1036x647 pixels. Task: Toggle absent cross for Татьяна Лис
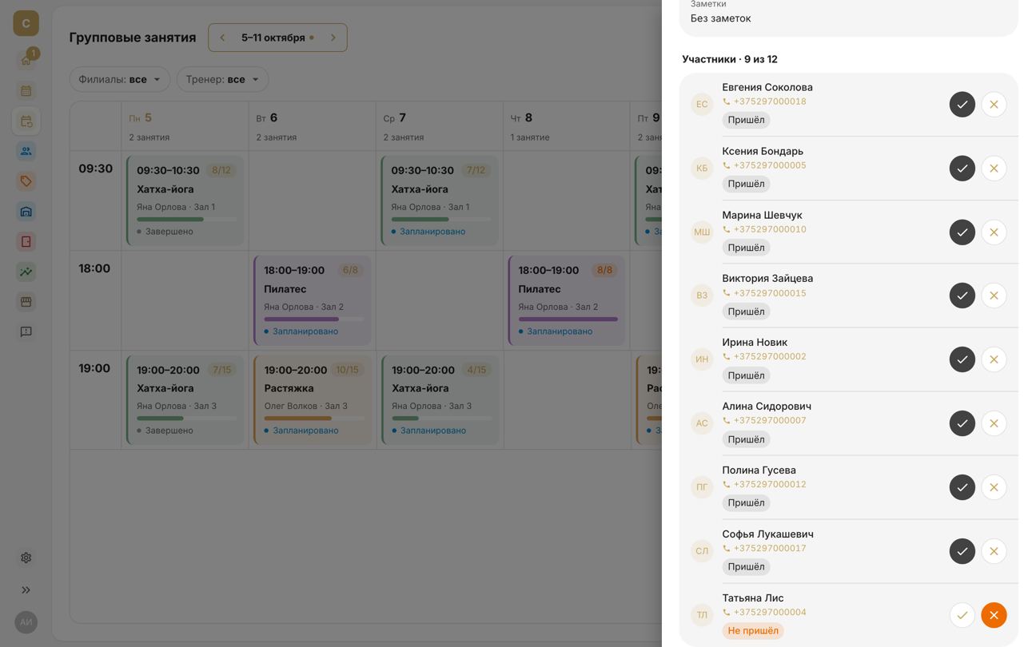(994, 615)
